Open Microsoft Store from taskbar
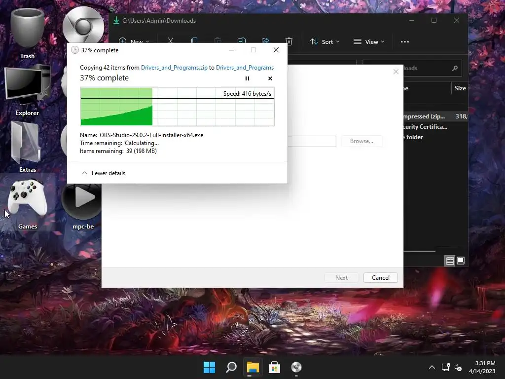The image size is (505, 379). [x=274, y=367]
